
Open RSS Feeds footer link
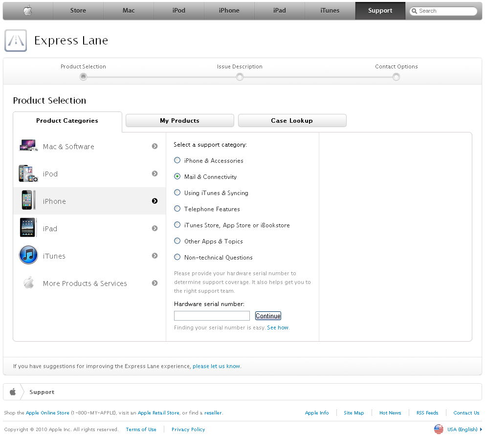(x=427, y=413)
